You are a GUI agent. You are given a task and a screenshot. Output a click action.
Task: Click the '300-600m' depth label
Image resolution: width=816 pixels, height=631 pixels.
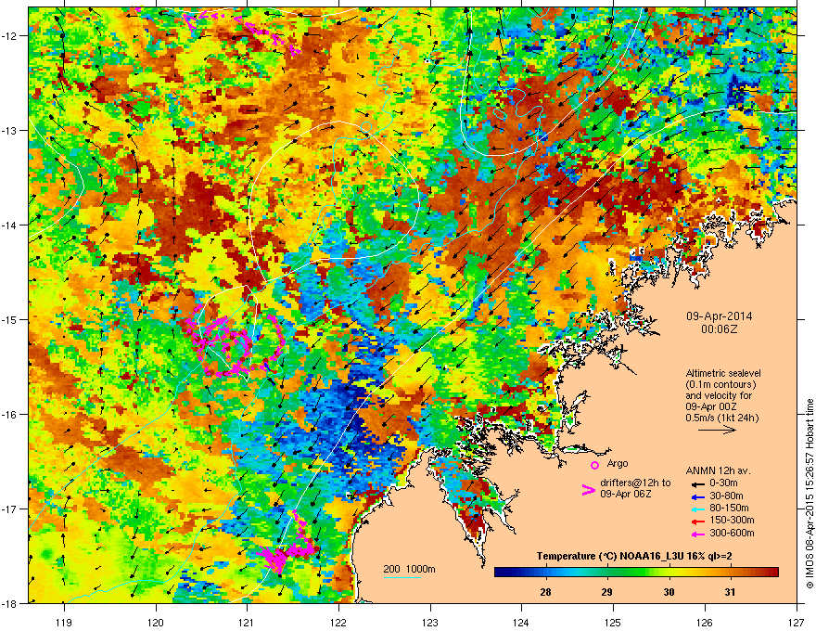coord(732,533)
